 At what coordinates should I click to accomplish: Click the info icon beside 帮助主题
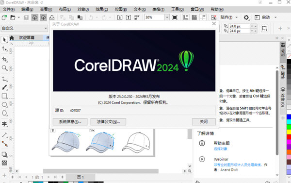coord(202,143)
